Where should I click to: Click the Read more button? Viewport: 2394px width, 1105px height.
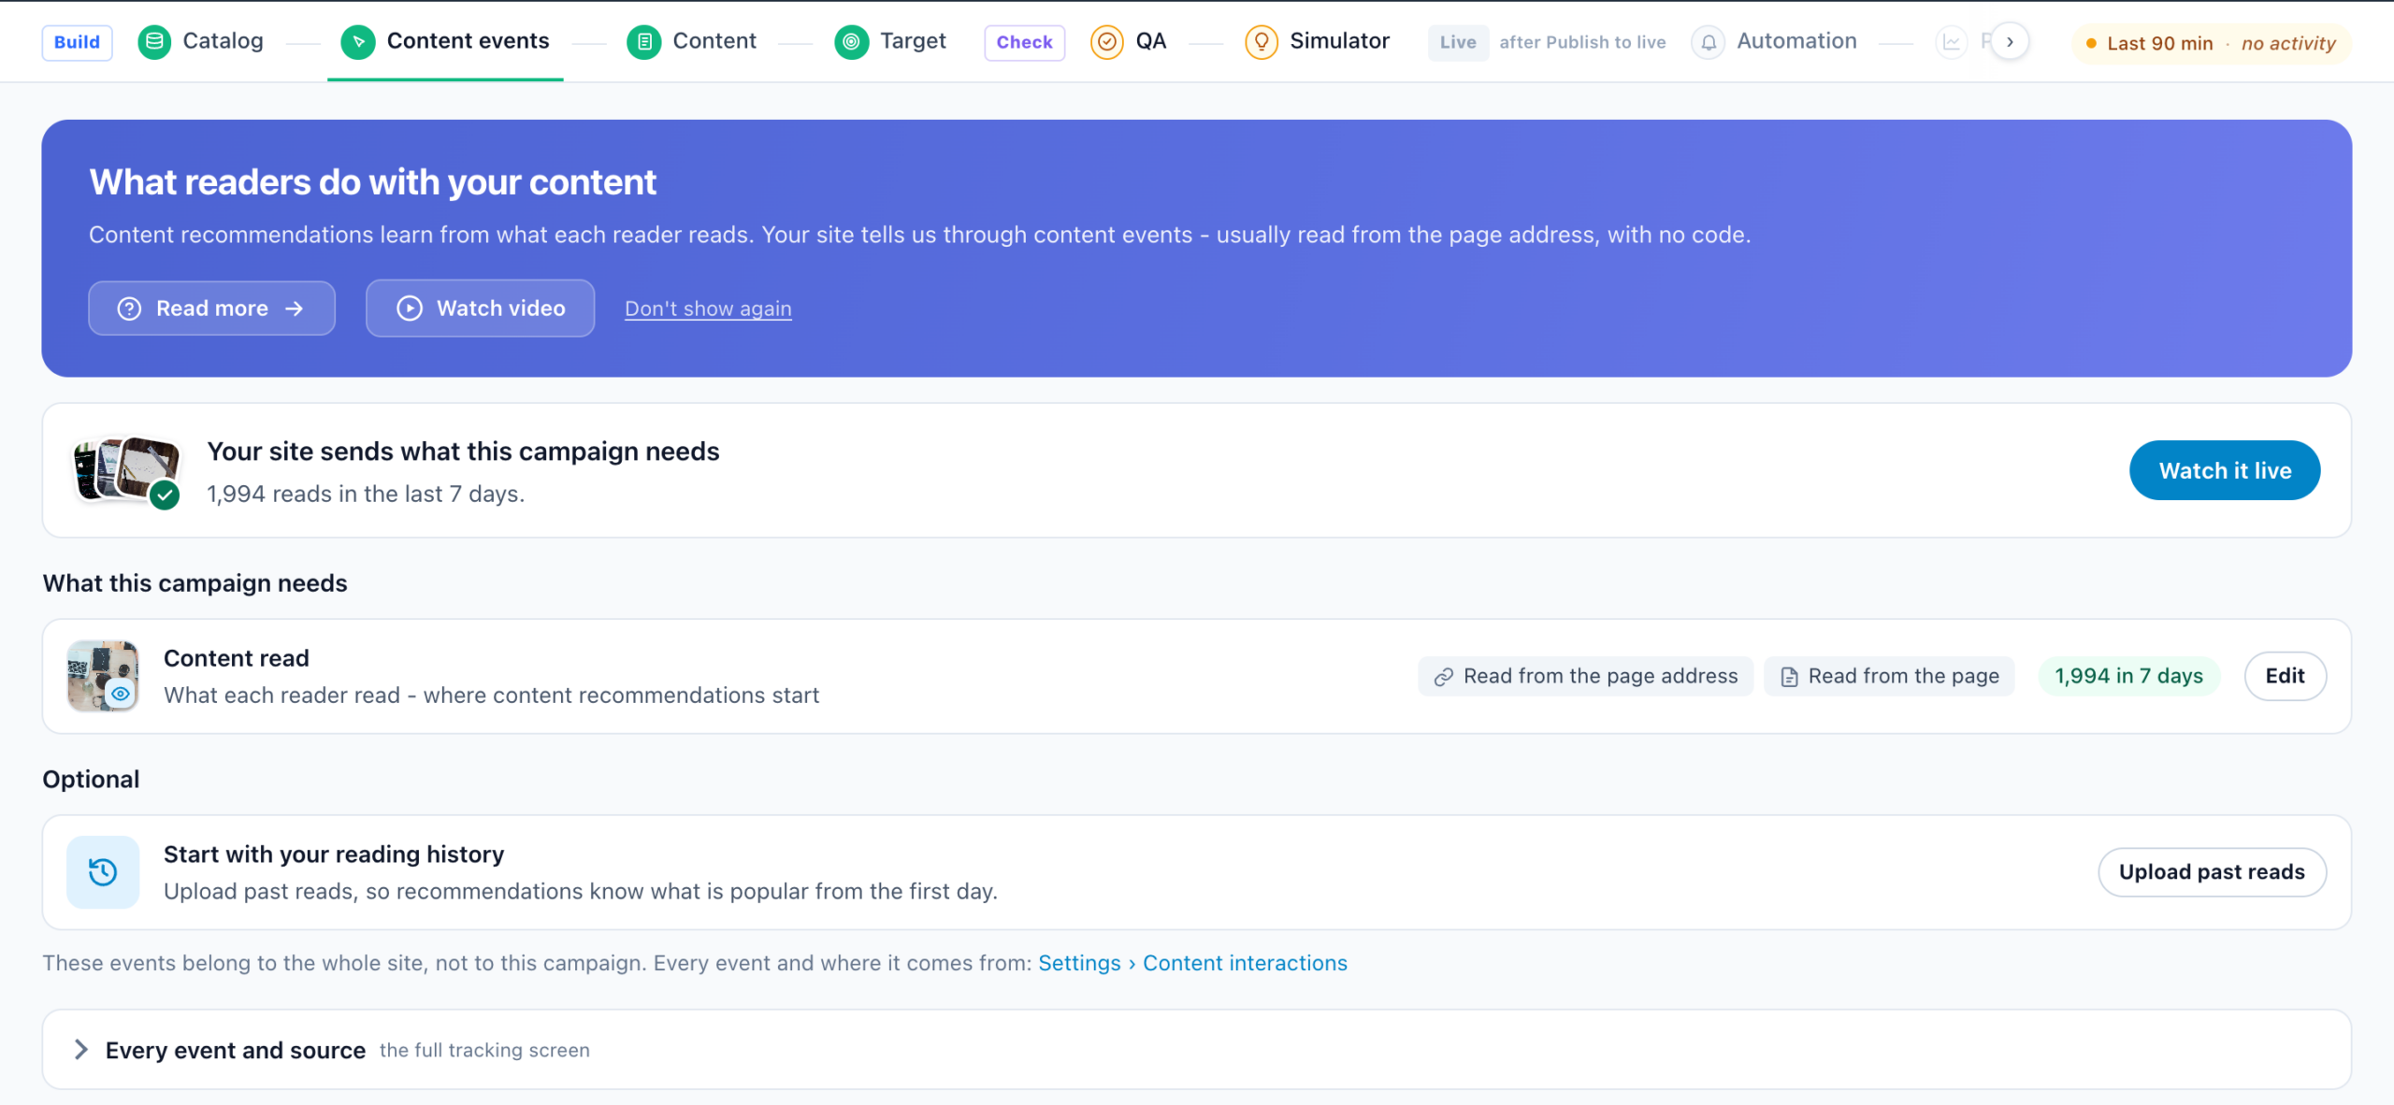211,308
